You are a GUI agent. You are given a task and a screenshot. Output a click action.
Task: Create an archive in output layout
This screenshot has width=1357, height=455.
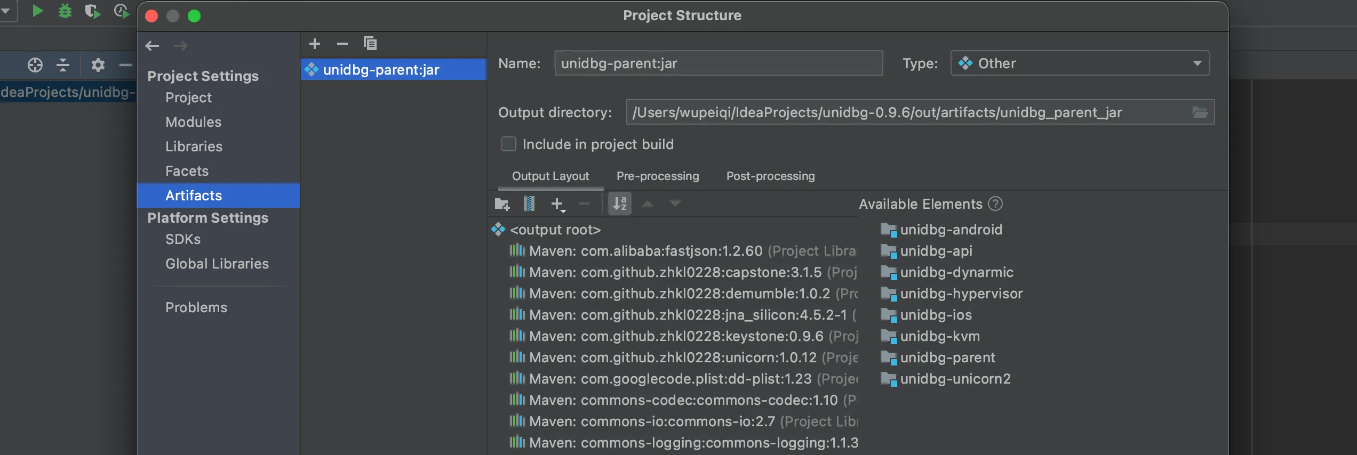pyautogui.click(x=529, y=204)
